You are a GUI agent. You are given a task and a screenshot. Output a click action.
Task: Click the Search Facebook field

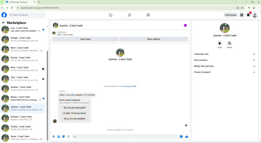(27, 15)
